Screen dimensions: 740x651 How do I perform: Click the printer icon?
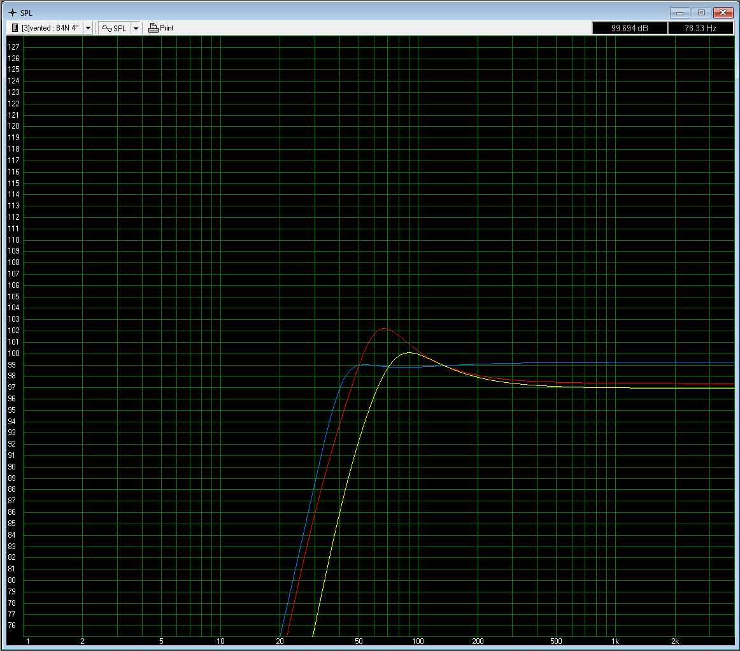click(153, 28)
